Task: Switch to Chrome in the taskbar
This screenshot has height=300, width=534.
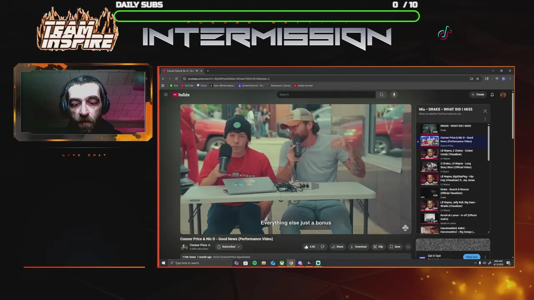Action: 291,263
